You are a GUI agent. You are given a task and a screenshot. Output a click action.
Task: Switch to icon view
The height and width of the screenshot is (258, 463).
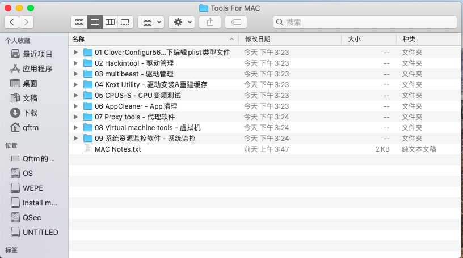click(x=79, y=22)
